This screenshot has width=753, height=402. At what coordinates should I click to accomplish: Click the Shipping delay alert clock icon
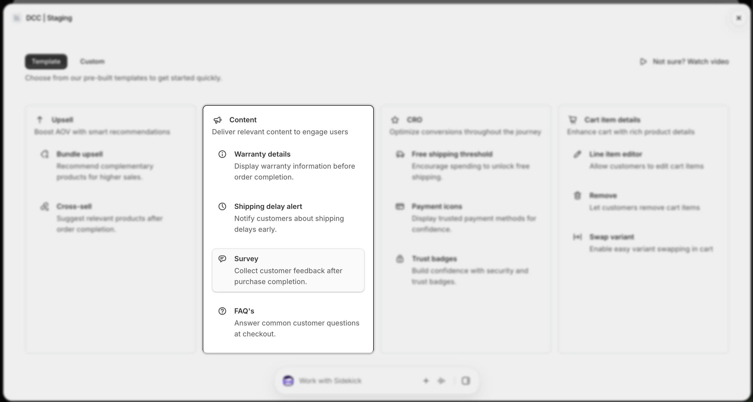[222, 206]
